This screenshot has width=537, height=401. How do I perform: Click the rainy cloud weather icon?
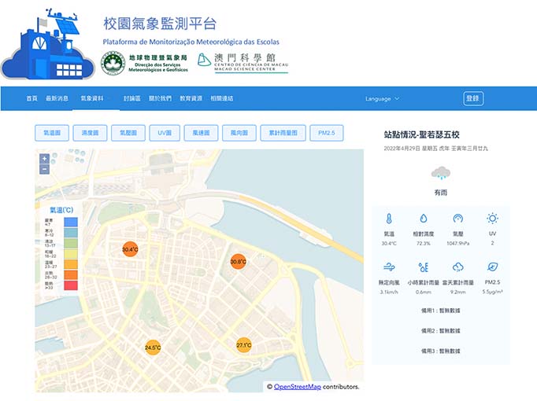[x=440, y=173]
